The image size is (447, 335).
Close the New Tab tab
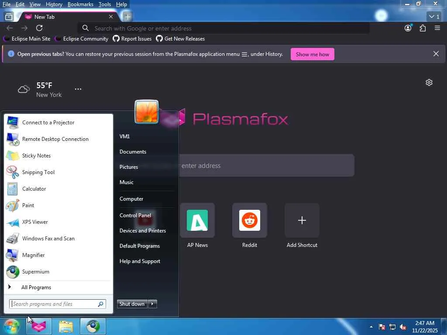tap(111, 17)
